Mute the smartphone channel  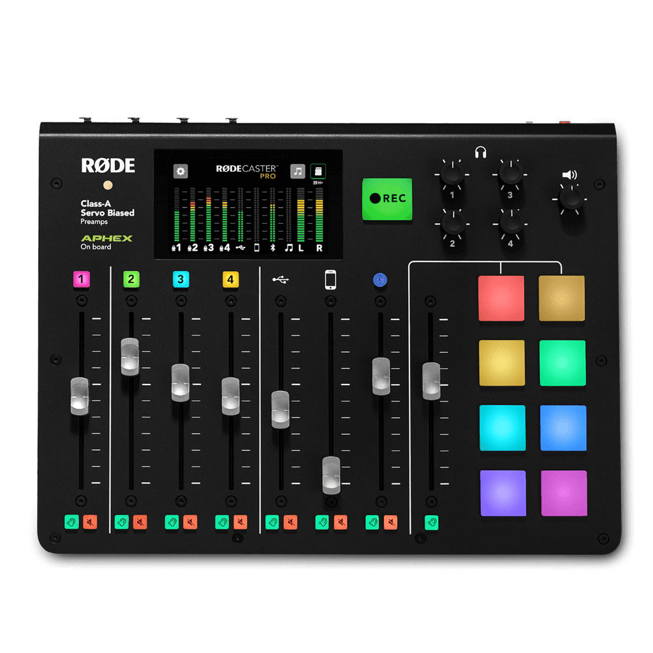[x=341, y=522]
